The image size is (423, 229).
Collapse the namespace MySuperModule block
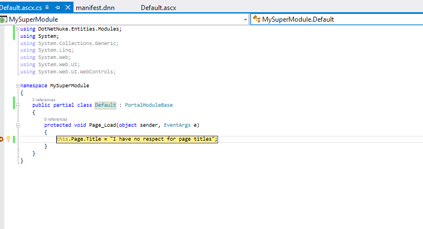point(17,86)
